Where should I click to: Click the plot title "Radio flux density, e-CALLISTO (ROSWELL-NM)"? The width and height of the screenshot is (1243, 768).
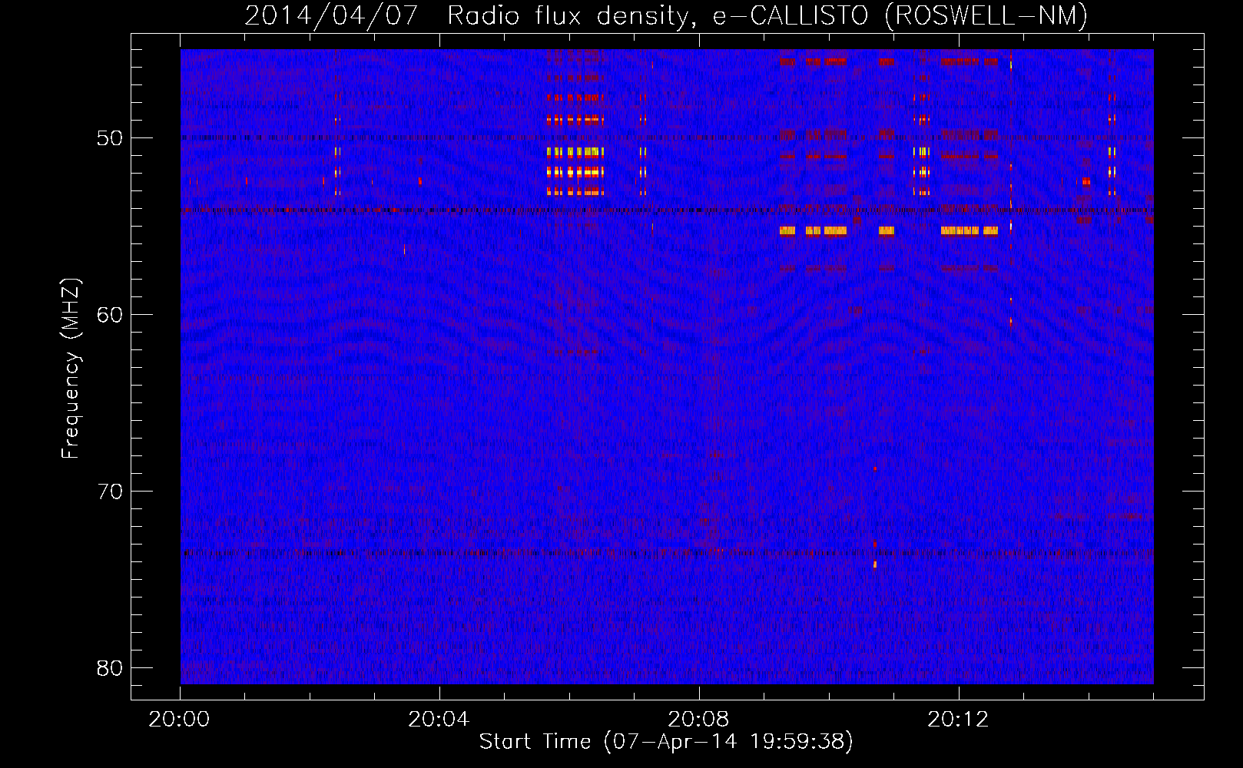[767, 15]
